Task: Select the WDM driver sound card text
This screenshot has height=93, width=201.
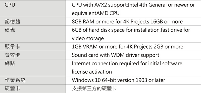Action: [x=115, y=55]
